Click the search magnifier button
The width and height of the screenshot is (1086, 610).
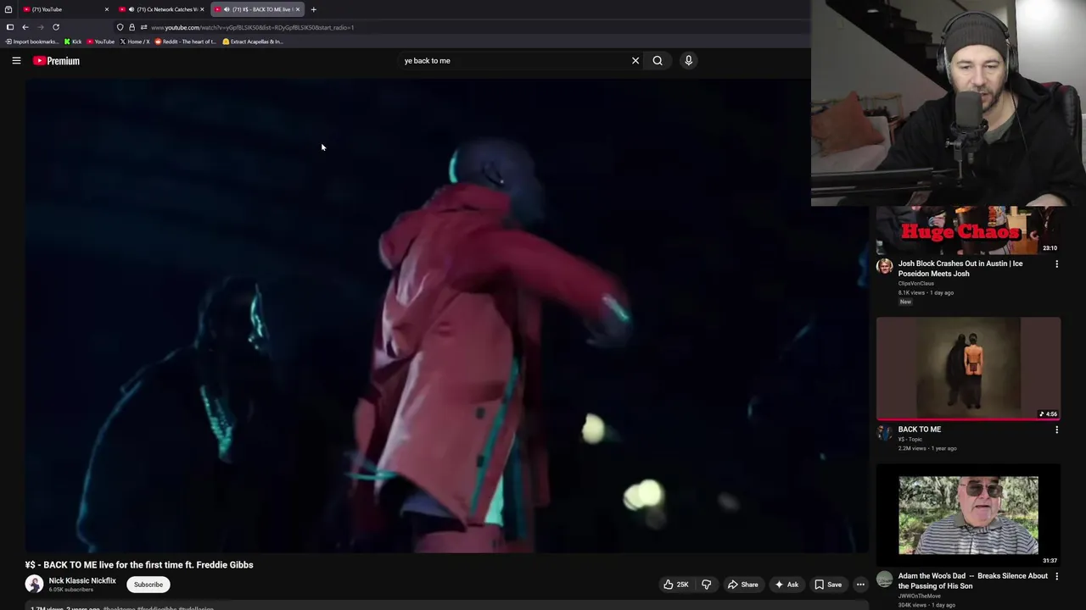pyautogui.click(x=658, y=60)
